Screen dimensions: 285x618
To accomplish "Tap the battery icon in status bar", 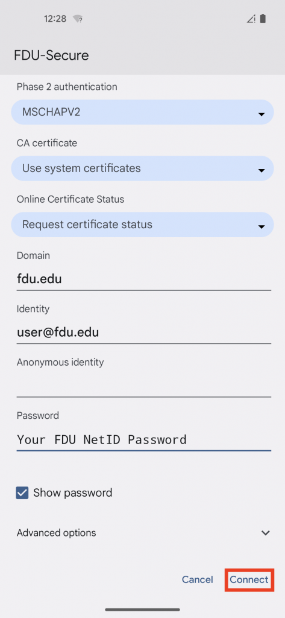I will pos(263,19).
